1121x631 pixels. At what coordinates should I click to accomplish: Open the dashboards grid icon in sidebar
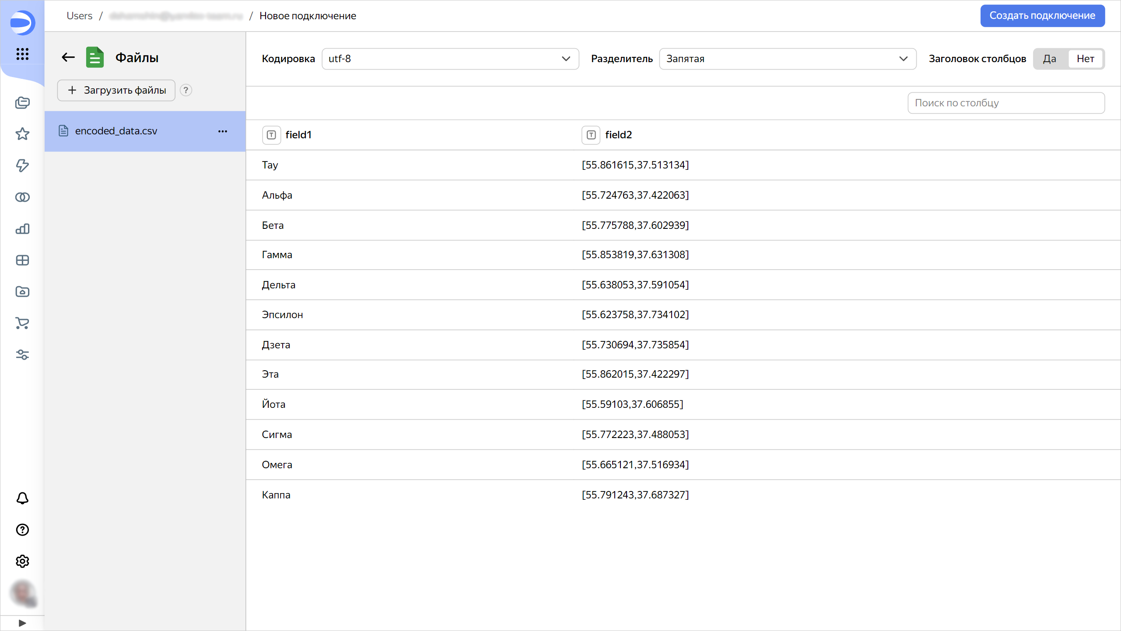click(22, 260)
